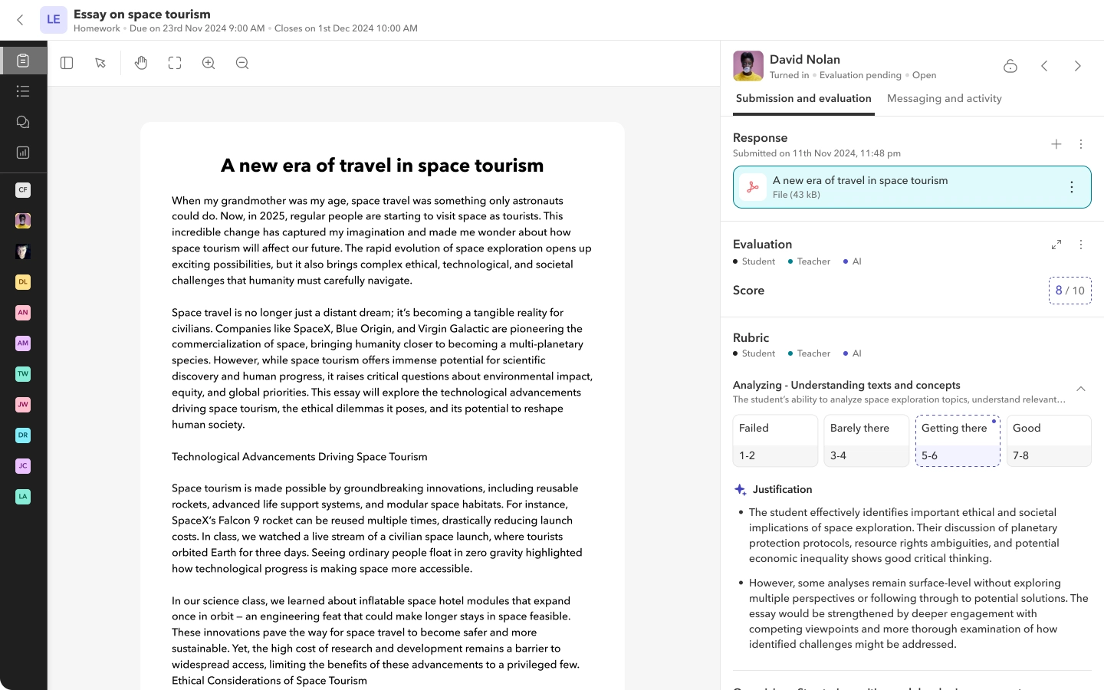1104x690 pixels.
Task: Select the 'Getting there' 5-6 rubric level
Action: pyautogui.click(x=958, y=441)
